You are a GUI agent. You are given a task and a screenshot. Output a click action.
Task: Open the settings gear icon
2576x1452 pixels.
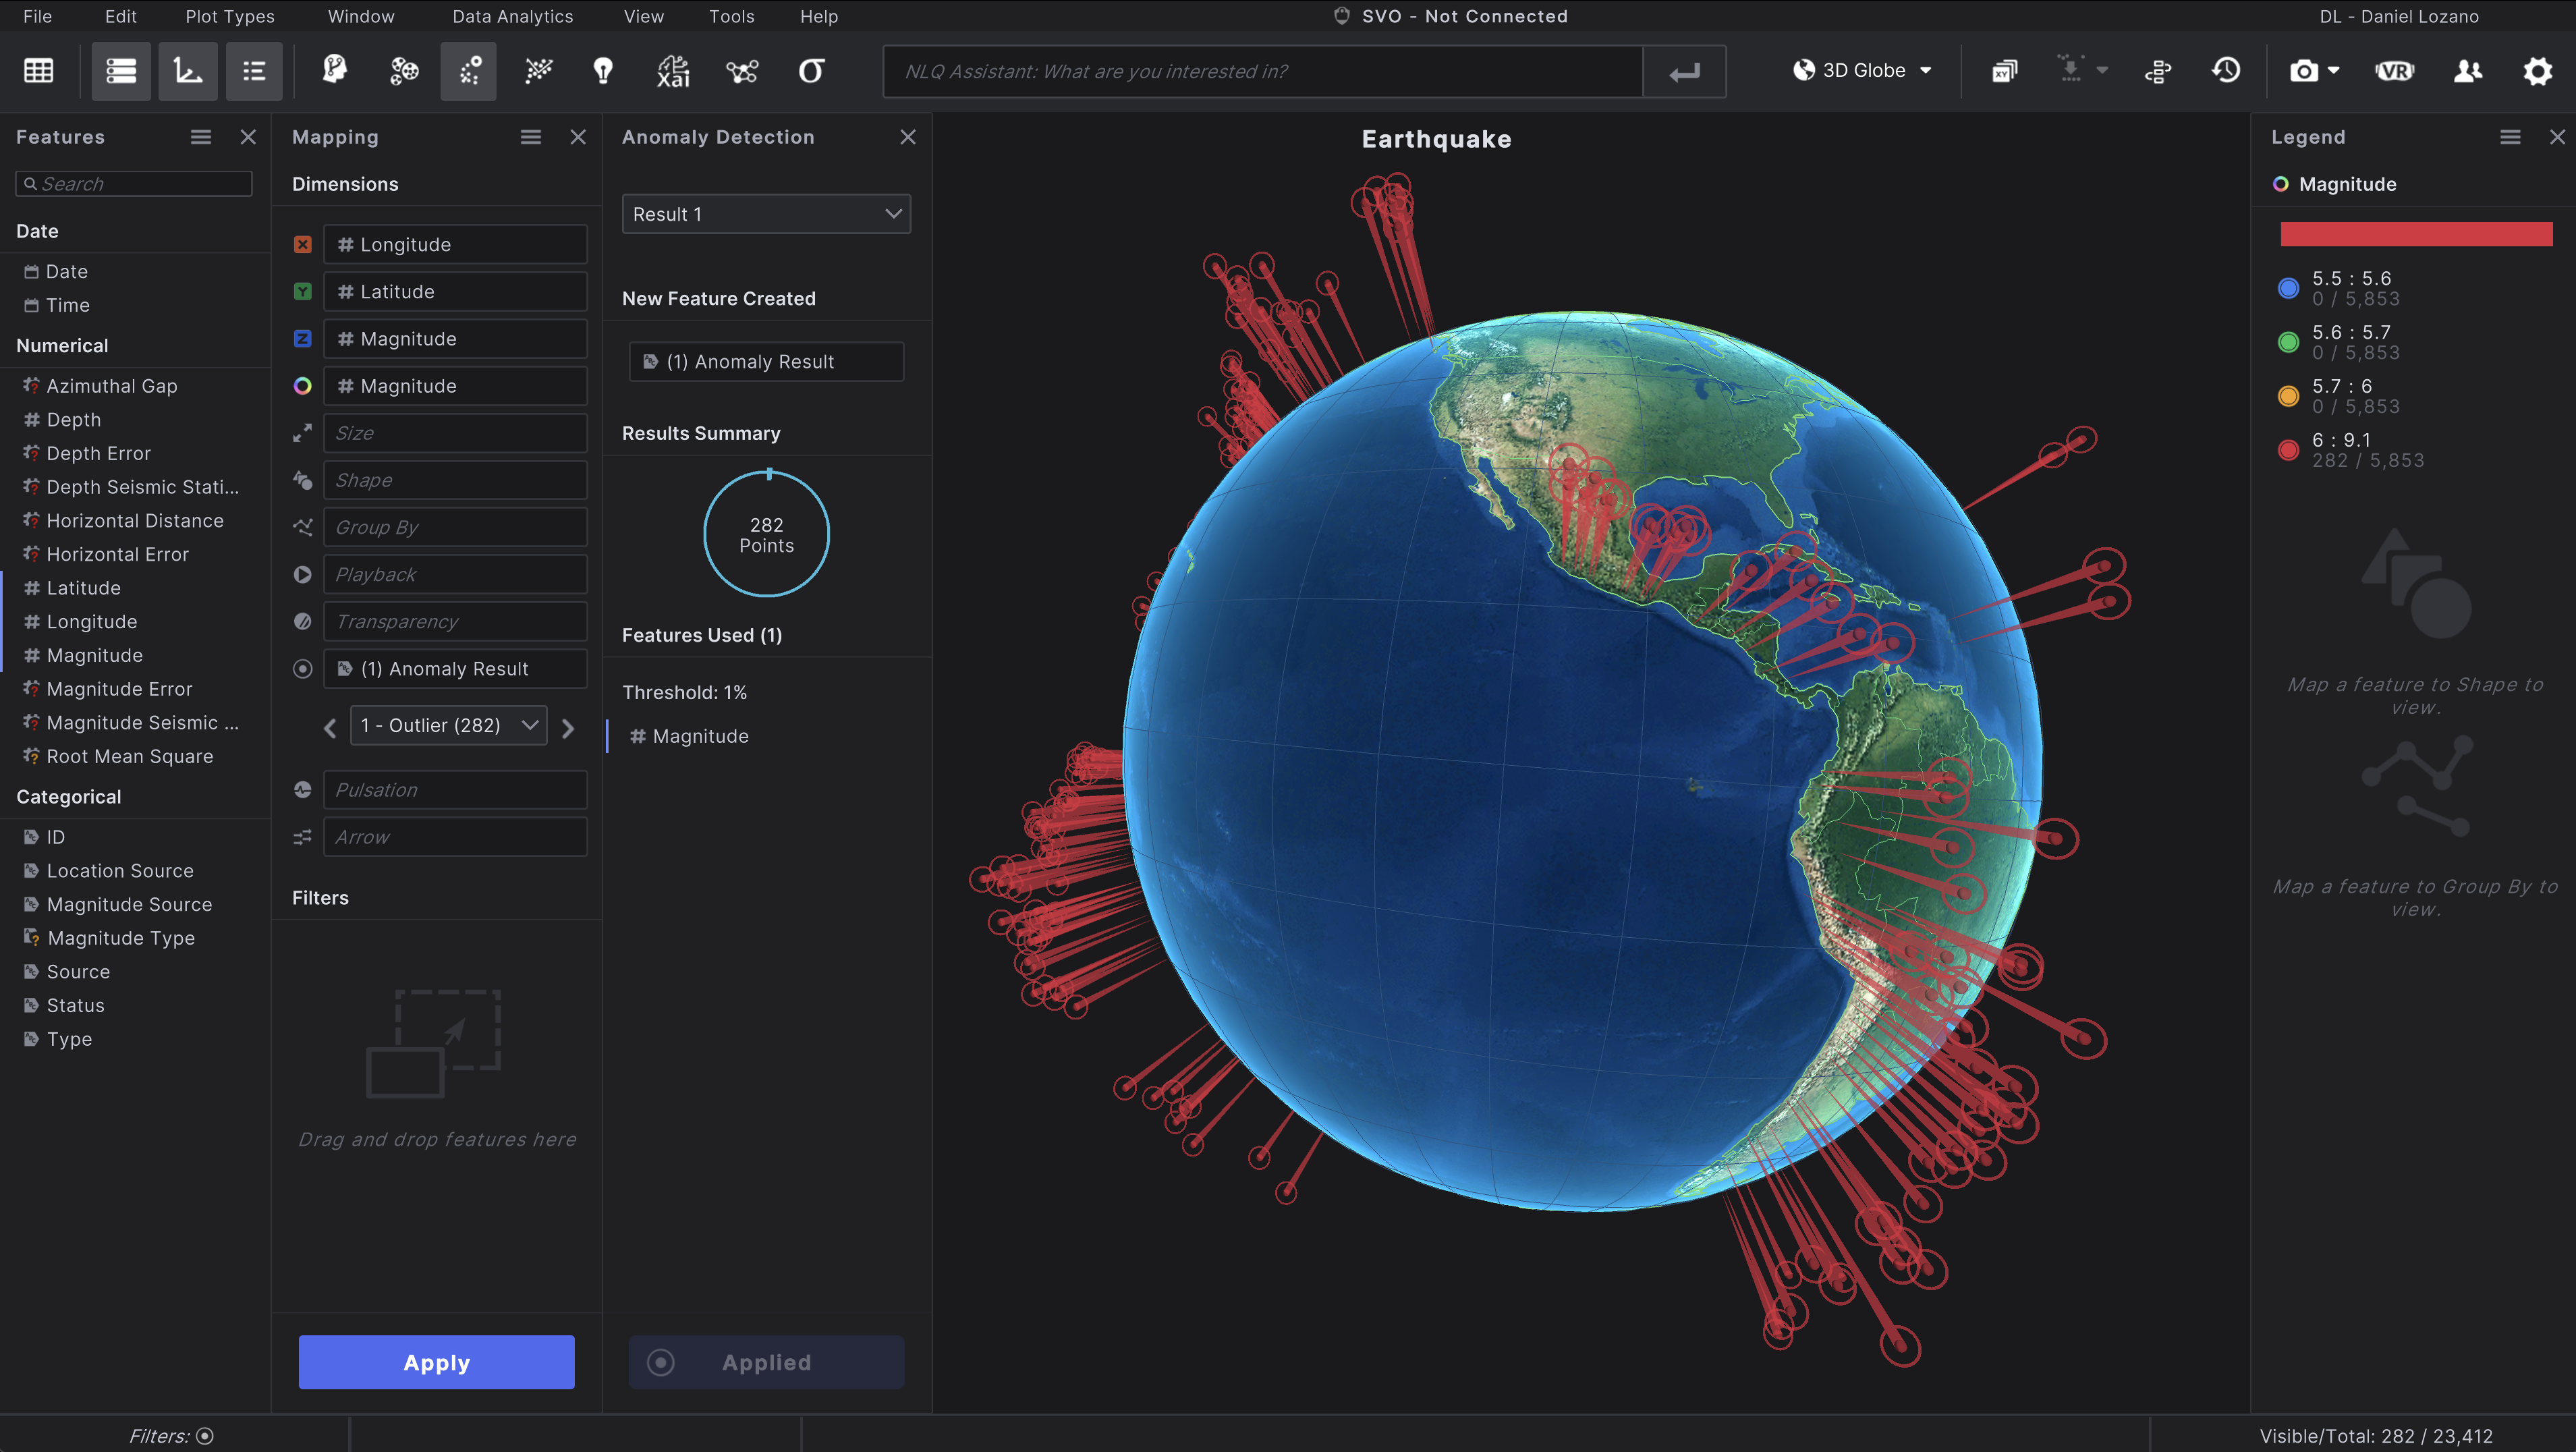coord(2538,71)
